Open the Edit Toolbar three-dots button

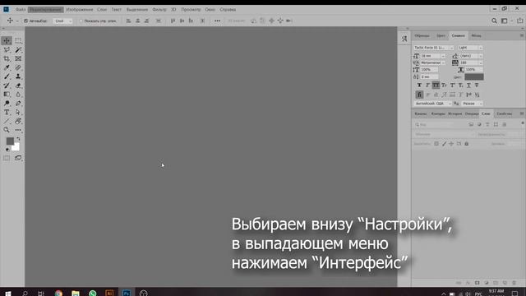coord(18,130)
